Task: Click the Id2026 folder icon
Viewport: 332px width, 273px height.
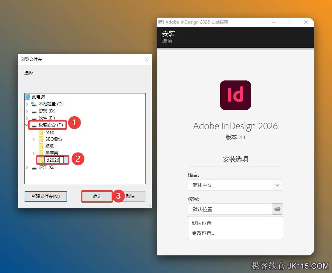Action: 41,160
